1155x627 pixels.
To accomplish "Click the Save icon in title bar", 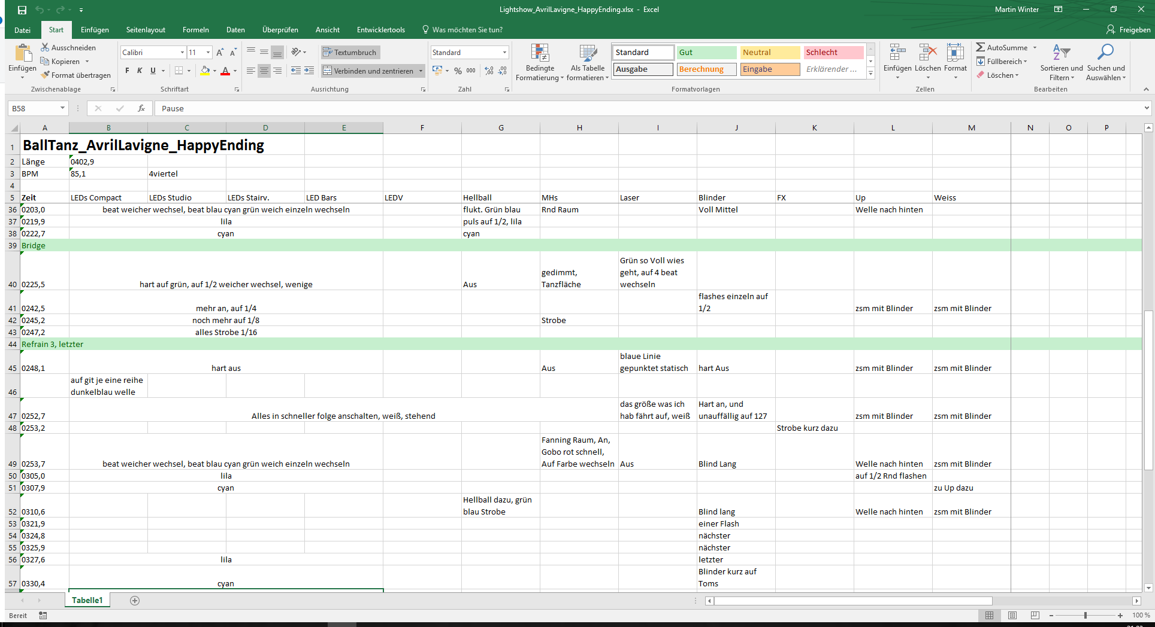I will 22,10.
